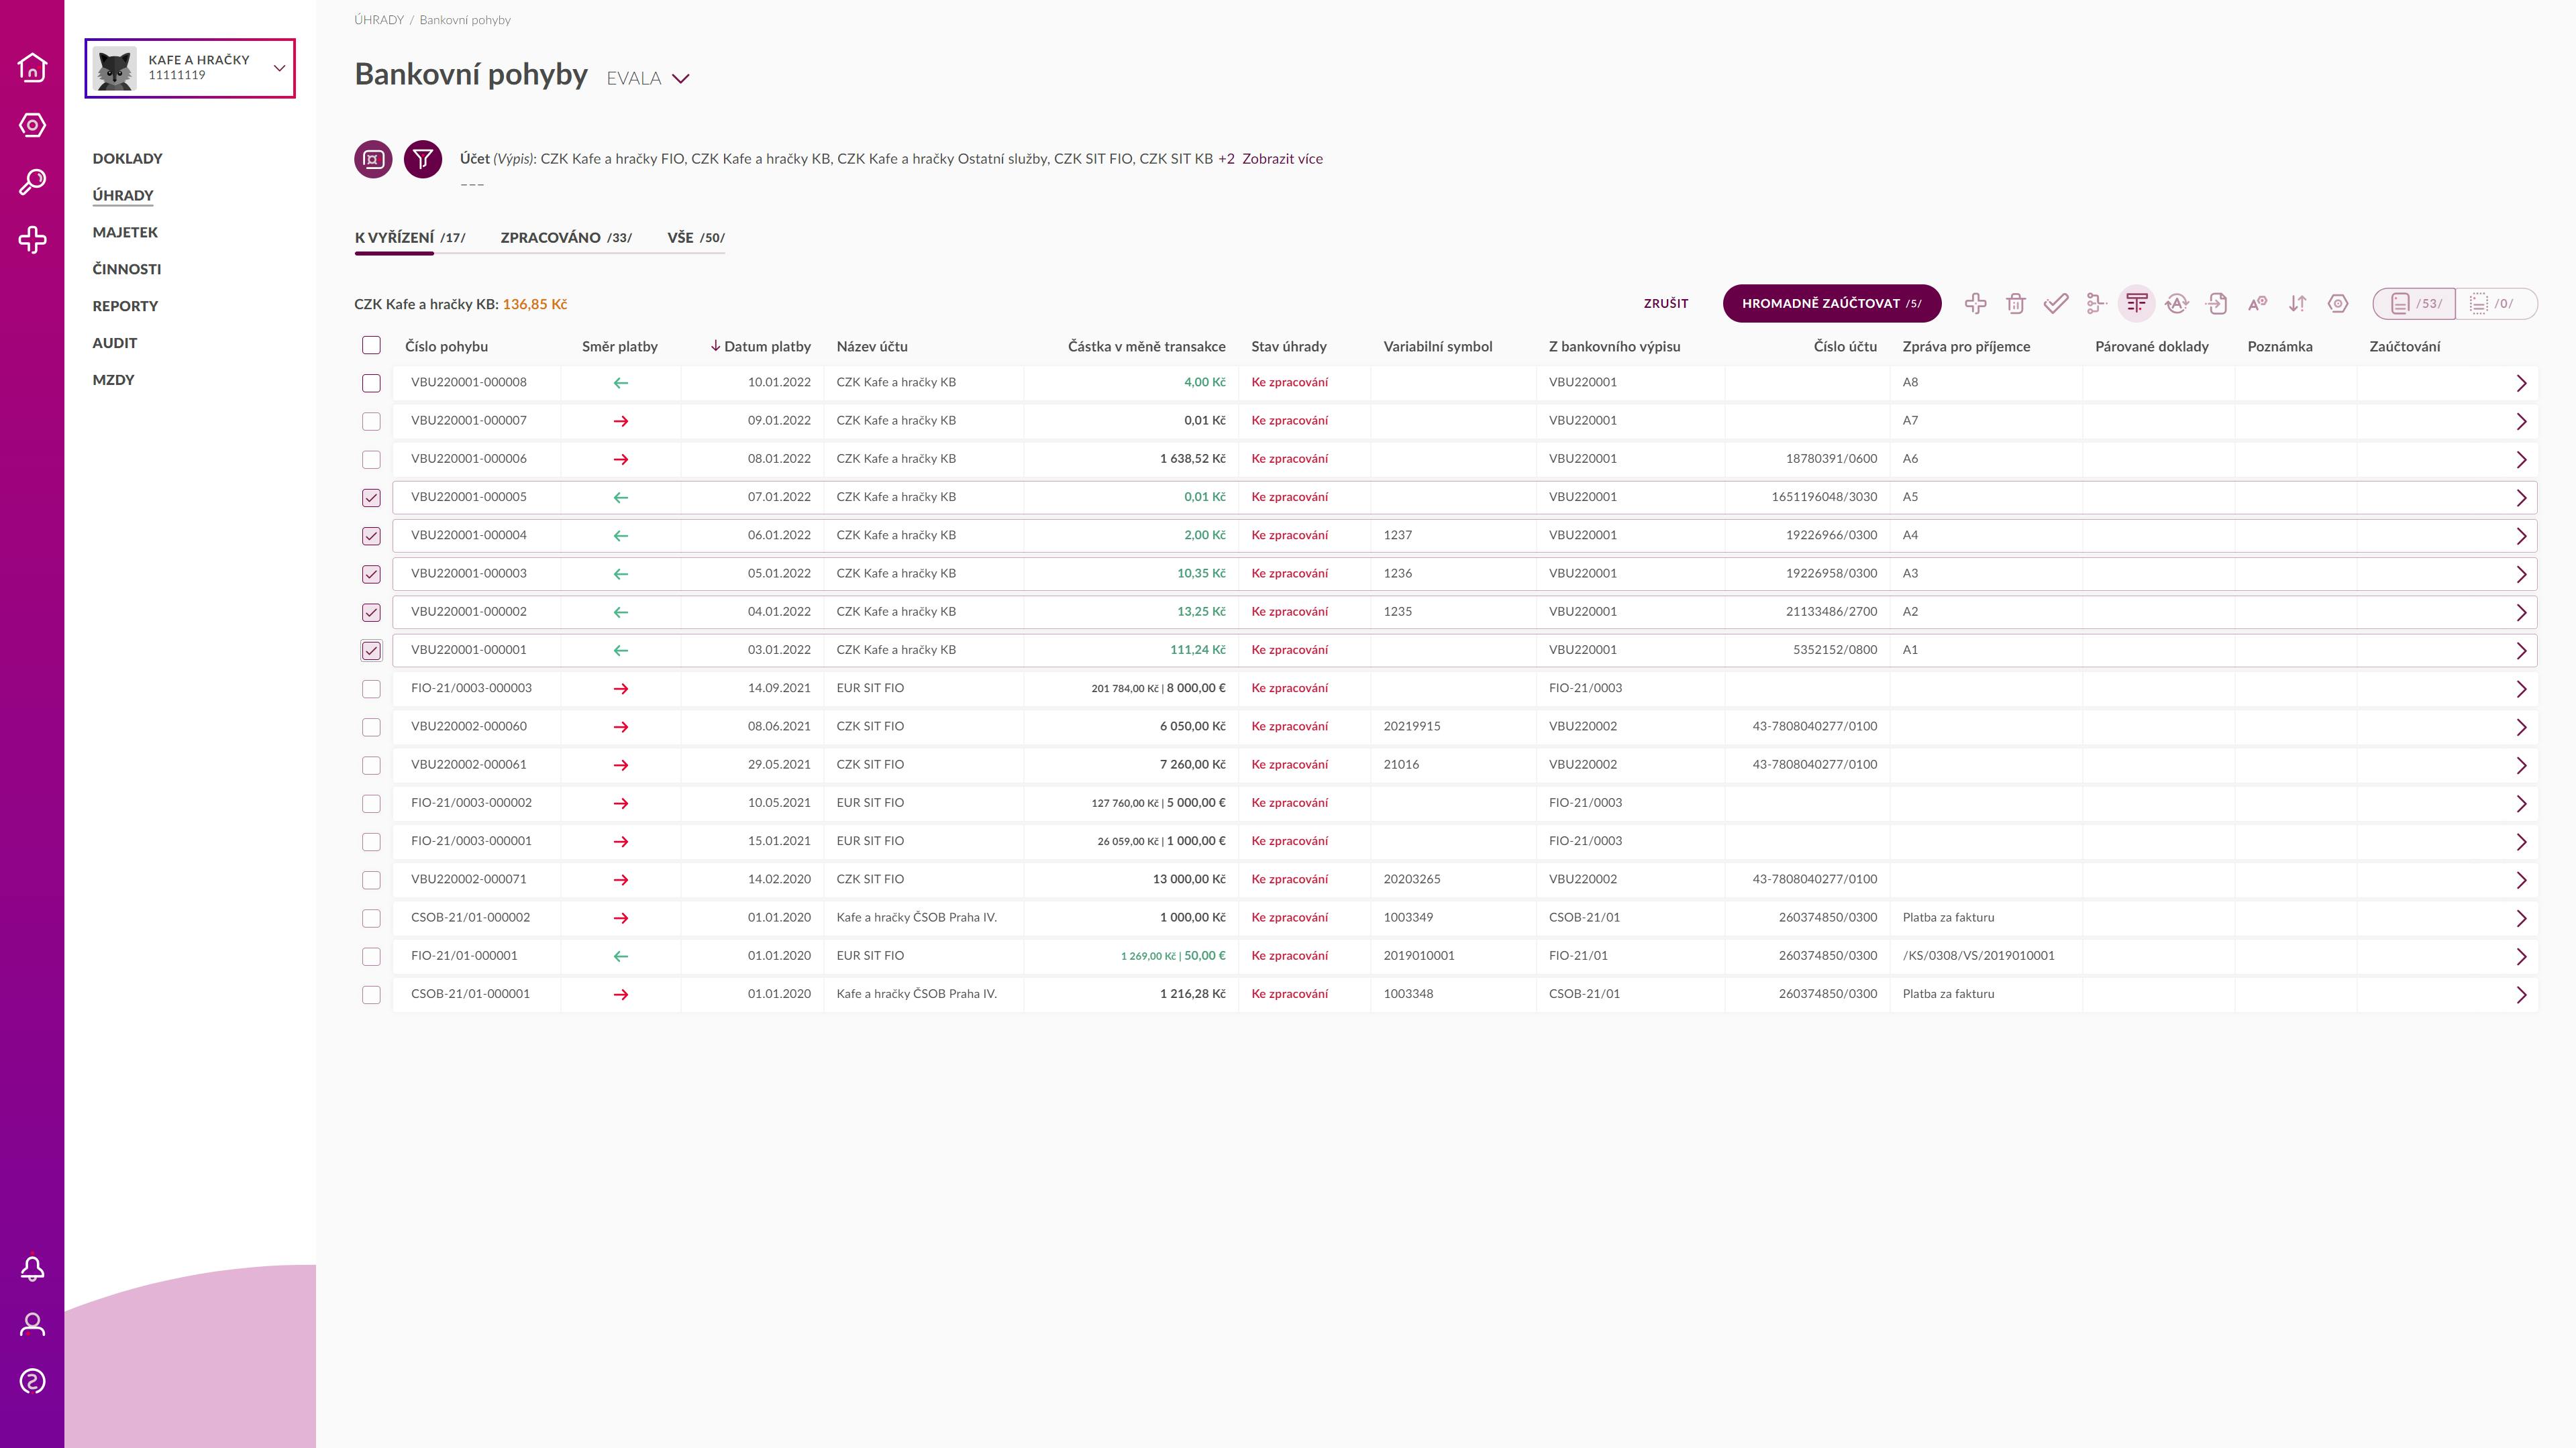
Task: Open AUDIT in the side menu
Action: tap(115, 343)
